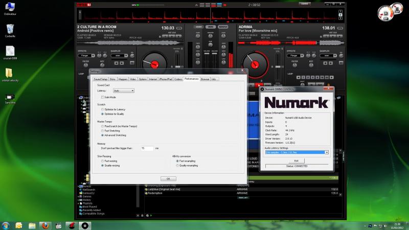
Task: Click OK in the Settings dialog
Action: click(x=168, y=178)
